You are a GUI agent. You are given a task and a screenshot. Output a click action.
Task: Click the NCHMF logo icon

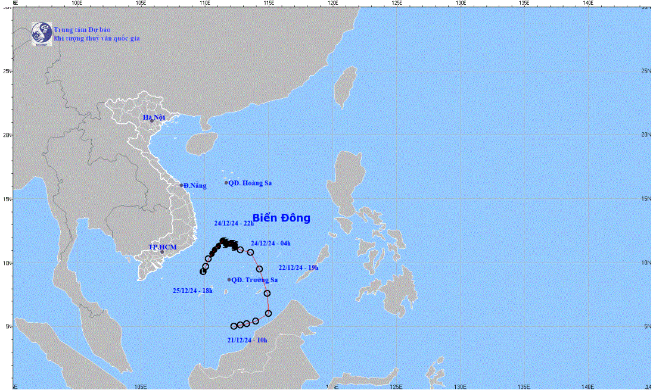42,34
